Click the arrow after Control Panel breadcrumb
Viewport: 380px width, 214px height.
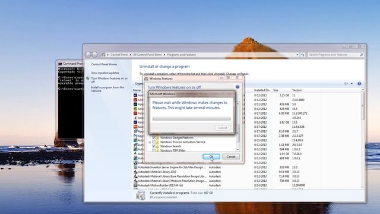(131, 55)
